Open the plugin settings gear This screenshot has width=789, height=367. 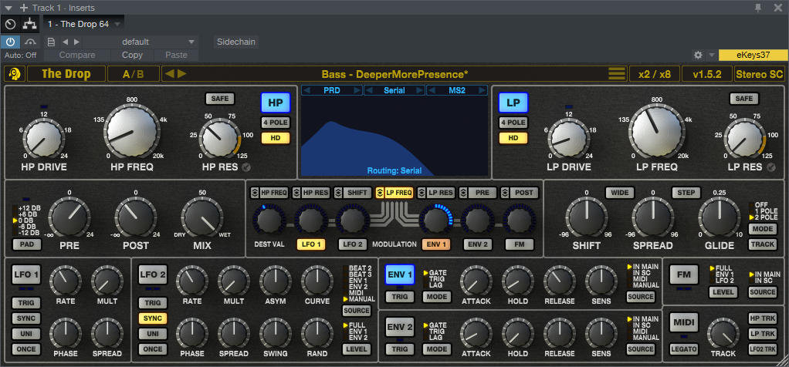click(698, 55)
